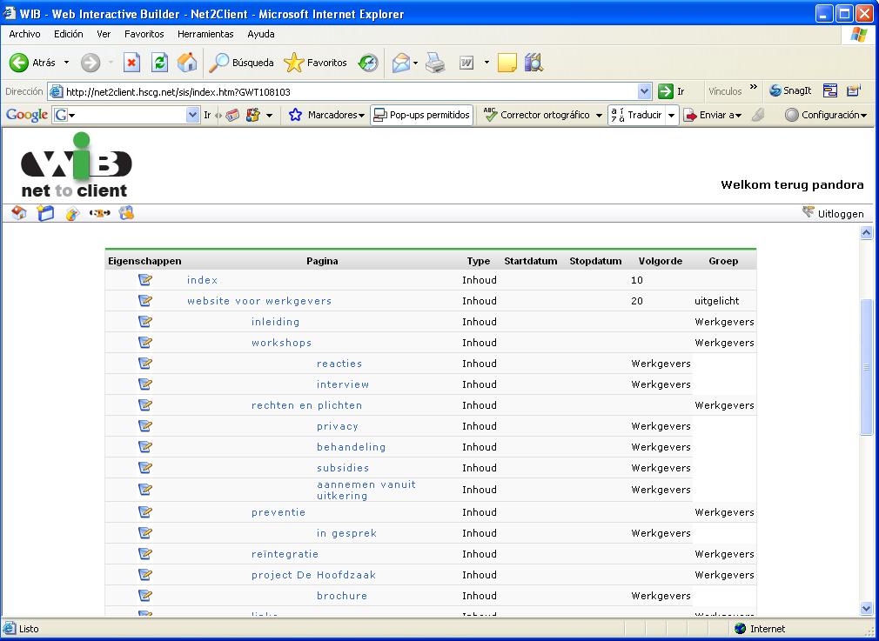Click the Research books icon in toolbar
Viewport: 879px width, 641px height.
pos(534,63)
